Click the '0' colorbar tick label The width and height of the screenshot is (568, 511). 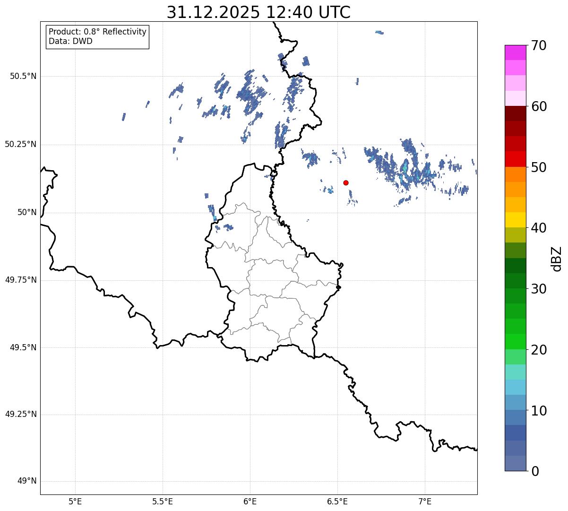click(535, 471)
